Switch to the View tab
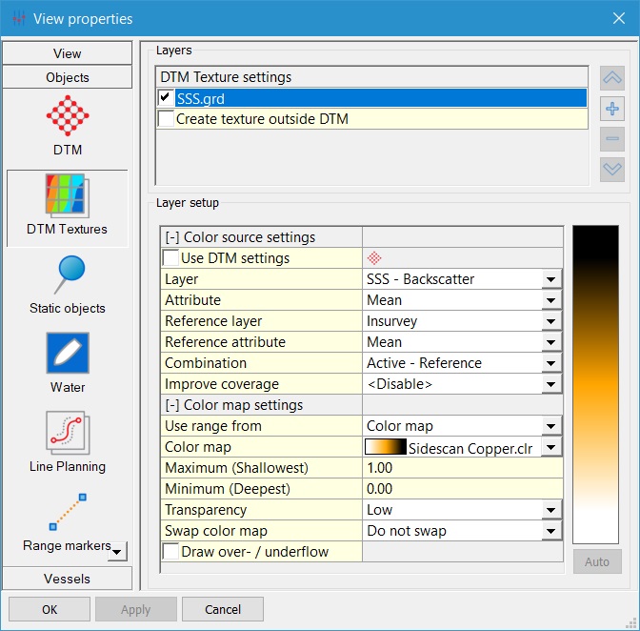The image size is (640, 631). point(67,53)
